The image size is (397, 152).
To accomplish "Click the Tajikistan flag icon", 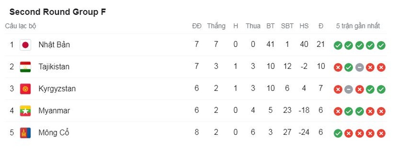I will tap(25, 67).
